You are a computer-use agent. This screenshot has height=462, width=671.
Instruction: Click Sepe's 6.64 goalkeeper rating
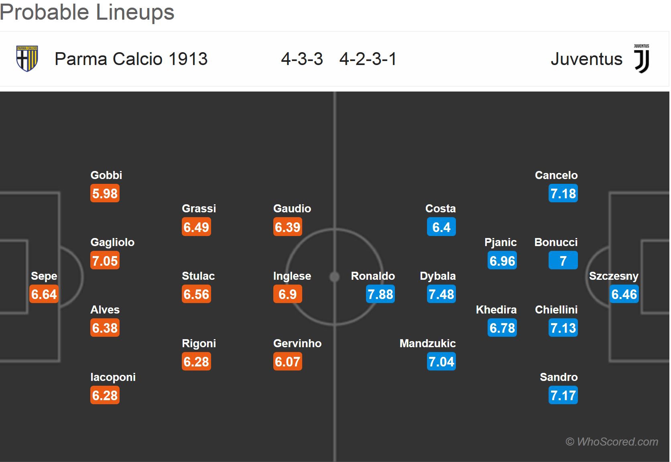44,294
